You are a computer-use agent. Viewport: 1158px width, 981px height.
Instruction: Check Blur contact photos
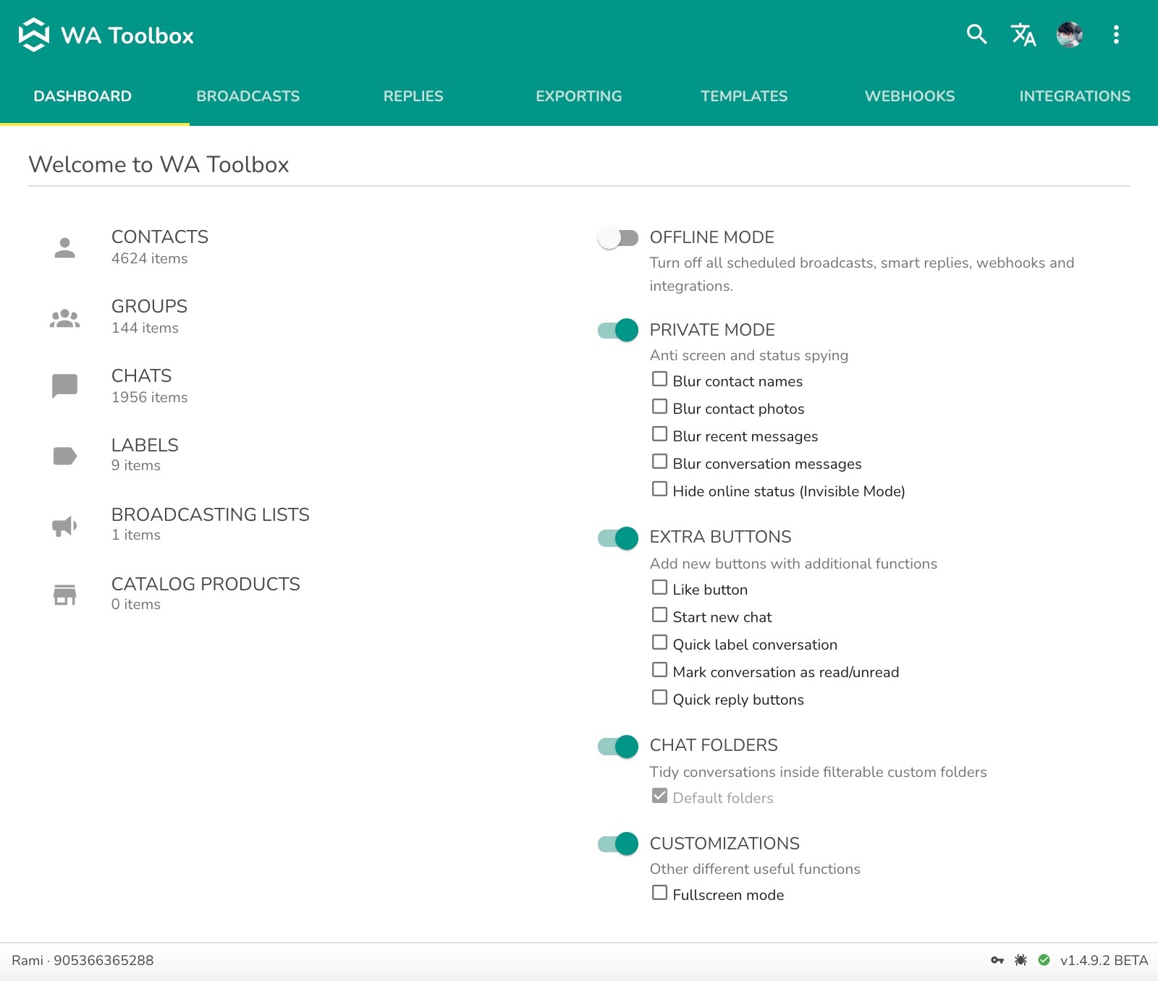[659, 407]
